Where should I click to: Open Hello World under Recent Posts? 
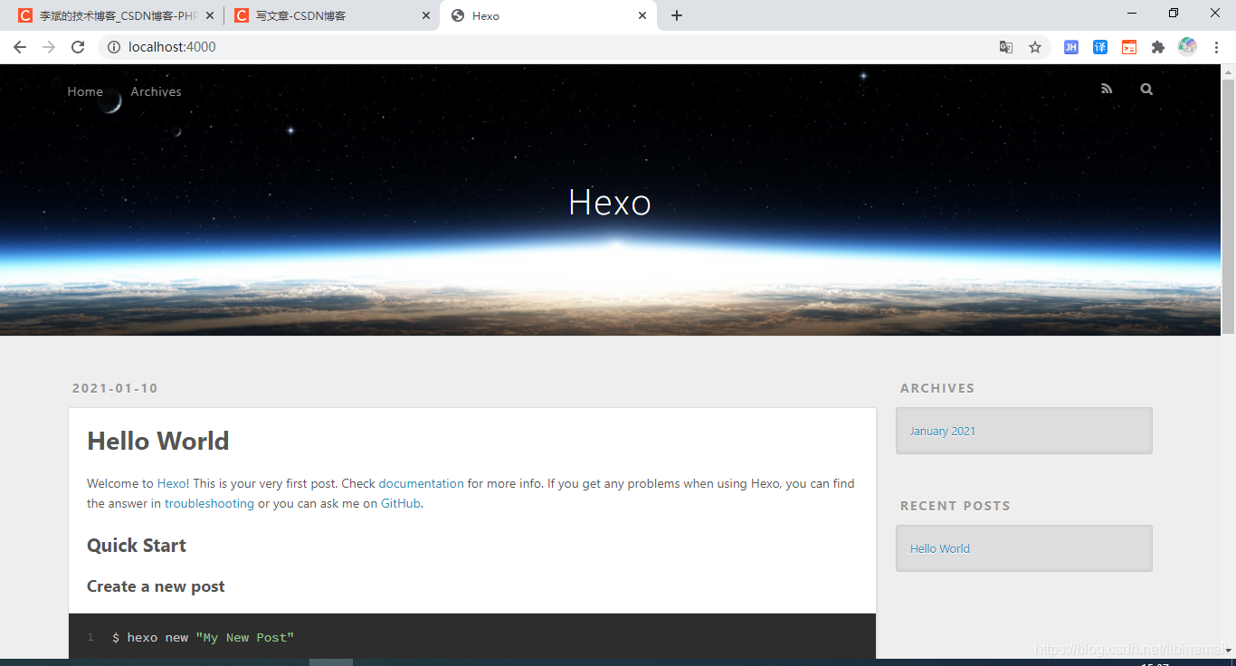pos(940,548)
